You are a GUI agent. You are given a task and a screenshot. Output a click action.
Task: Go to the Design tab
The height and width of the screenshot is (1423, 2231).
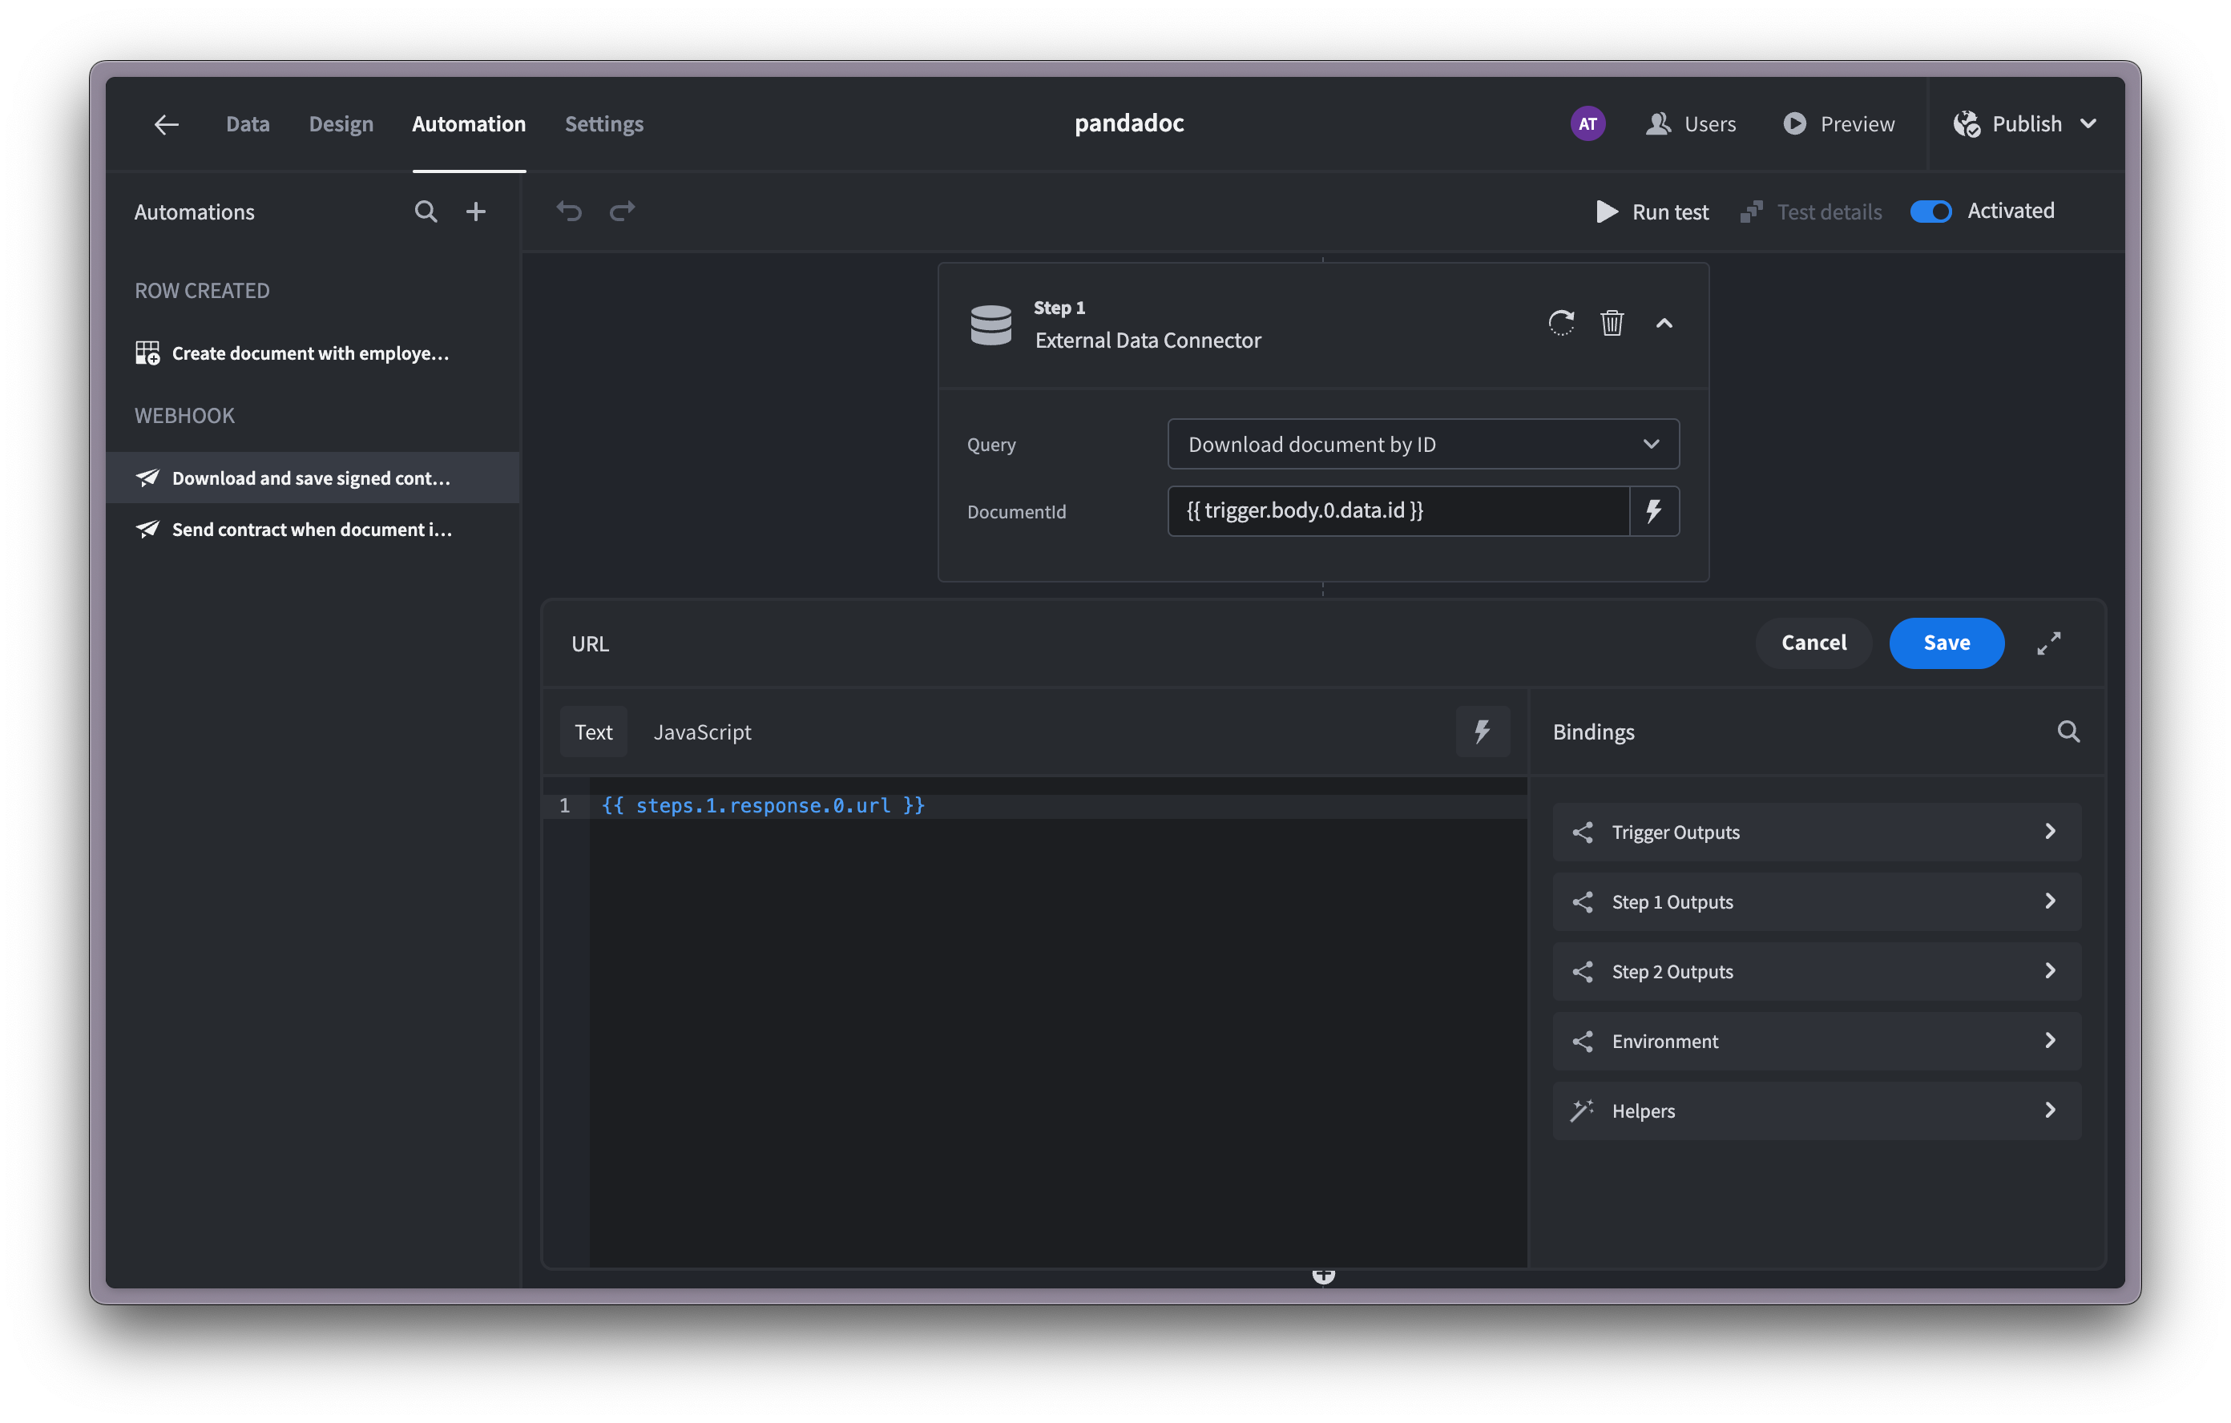click(x=341, y=124)
